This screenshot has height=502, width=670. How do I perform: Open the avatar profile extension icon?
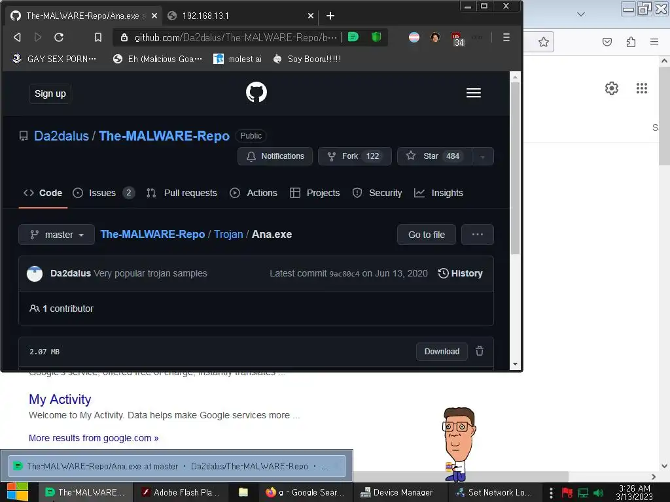[435, 37]
